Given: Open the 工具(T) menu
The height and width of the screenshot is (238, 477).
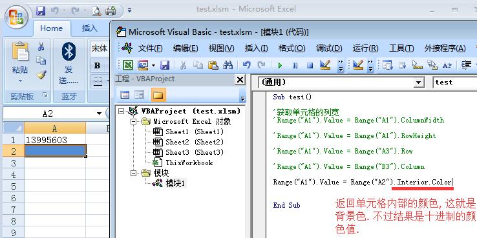Looking at the screenshot, I should (x=401, y=48).
